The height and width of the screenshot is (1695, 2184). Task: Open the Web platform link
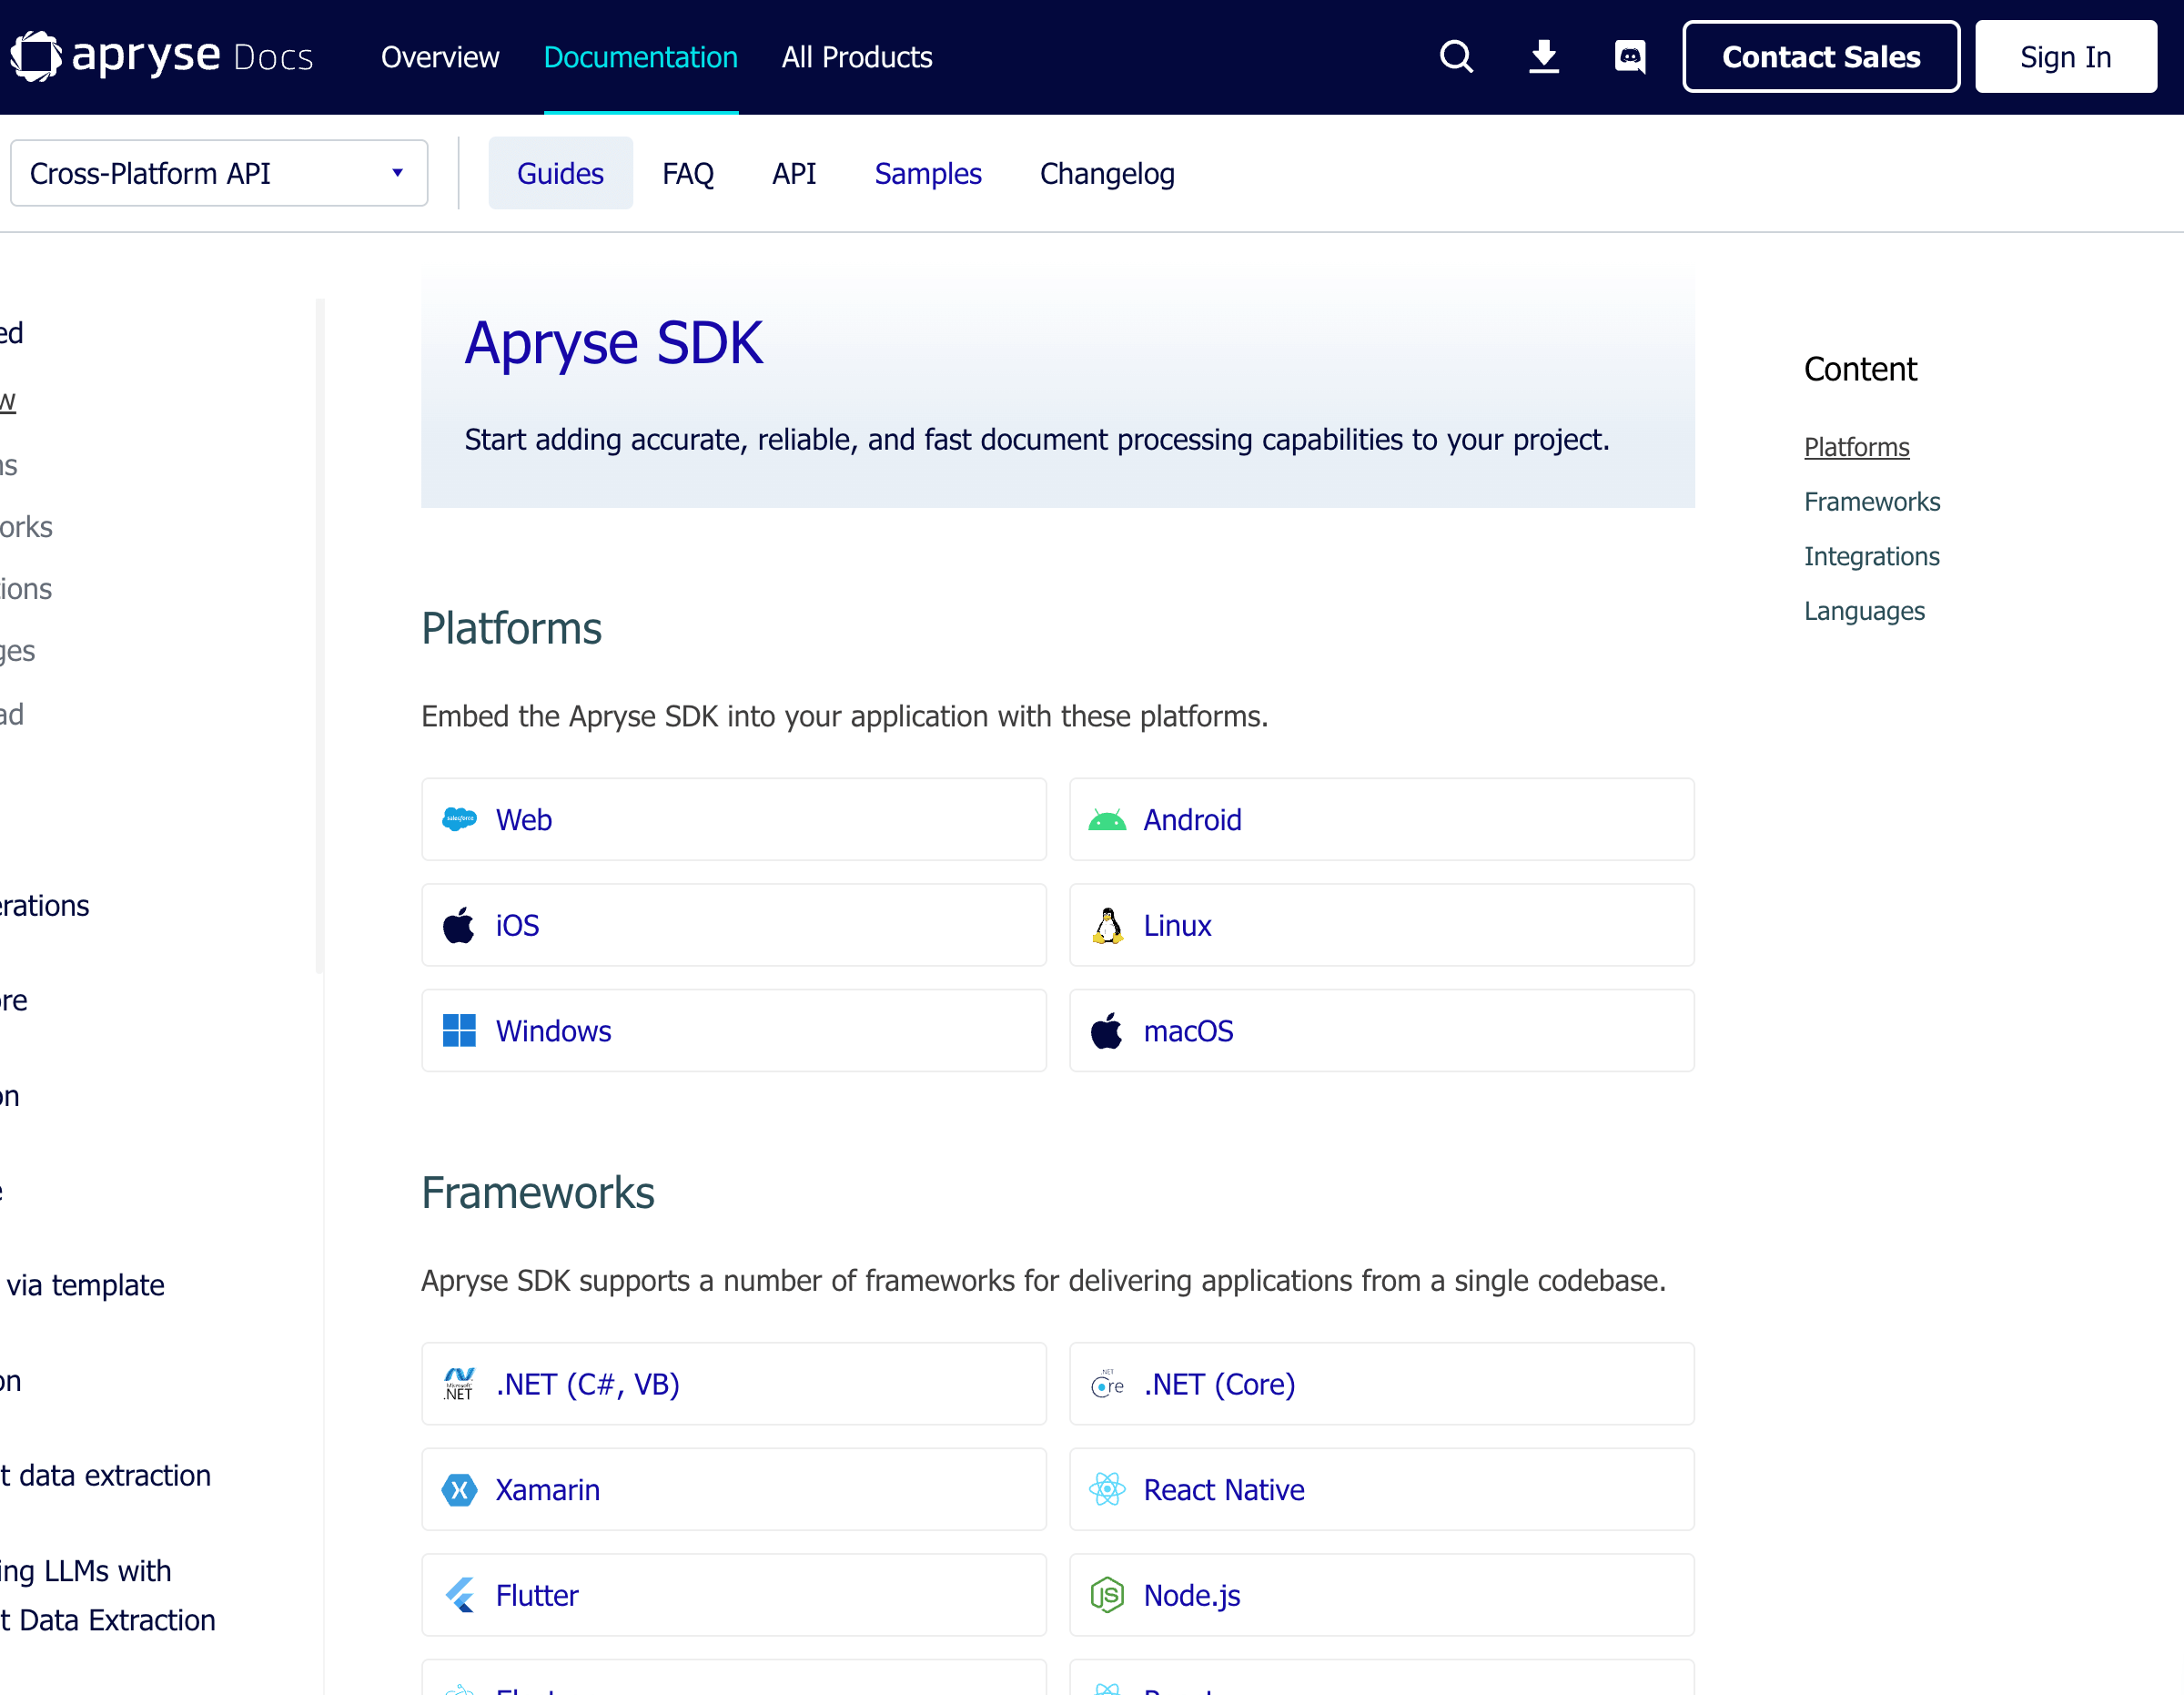click(734, 819)
